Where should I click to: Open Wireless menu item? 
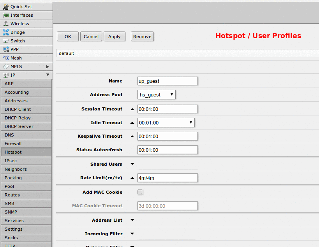point(26,24)
